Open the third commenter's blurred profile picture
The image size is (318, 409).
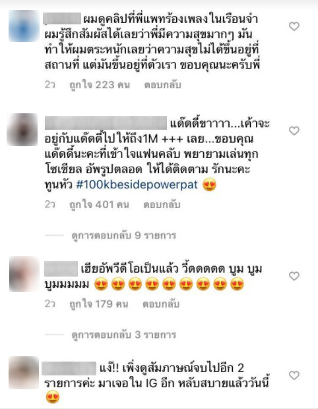[x=24, y=273]
